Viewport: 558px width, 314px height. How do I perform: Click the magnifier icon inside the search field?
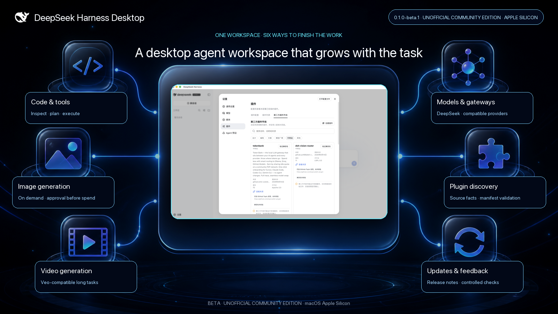click(x=254, y=131)
